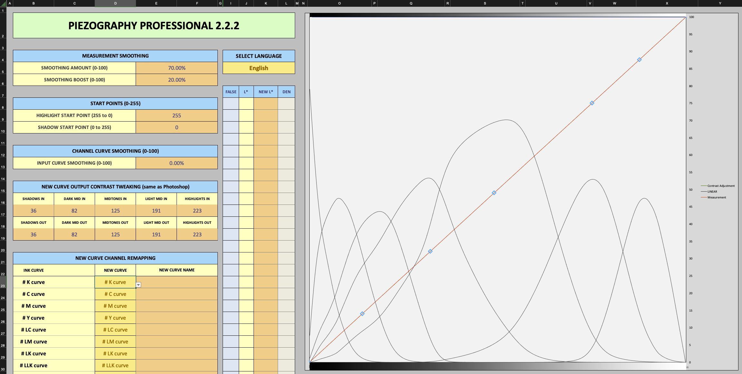Click the first empty L* cell below header
This screenshot has width=742, height=374.
pos(246,104)
